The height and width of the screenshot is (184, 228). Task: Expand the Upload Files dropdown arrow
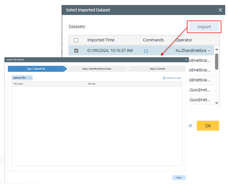tap(30, 78)
